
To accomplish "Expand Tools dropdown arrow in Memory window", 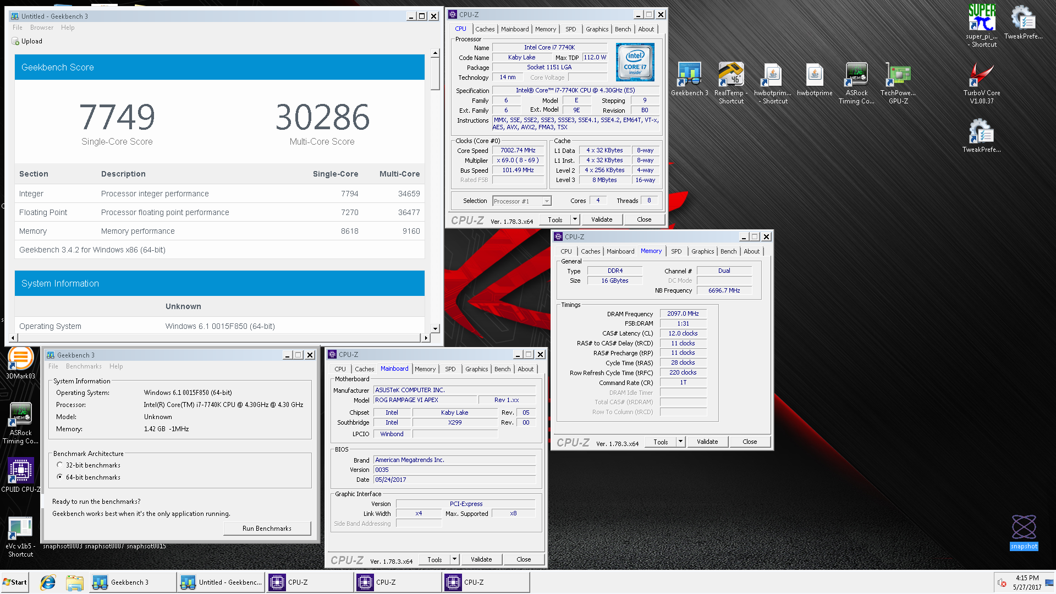I will tap(680, 442).
